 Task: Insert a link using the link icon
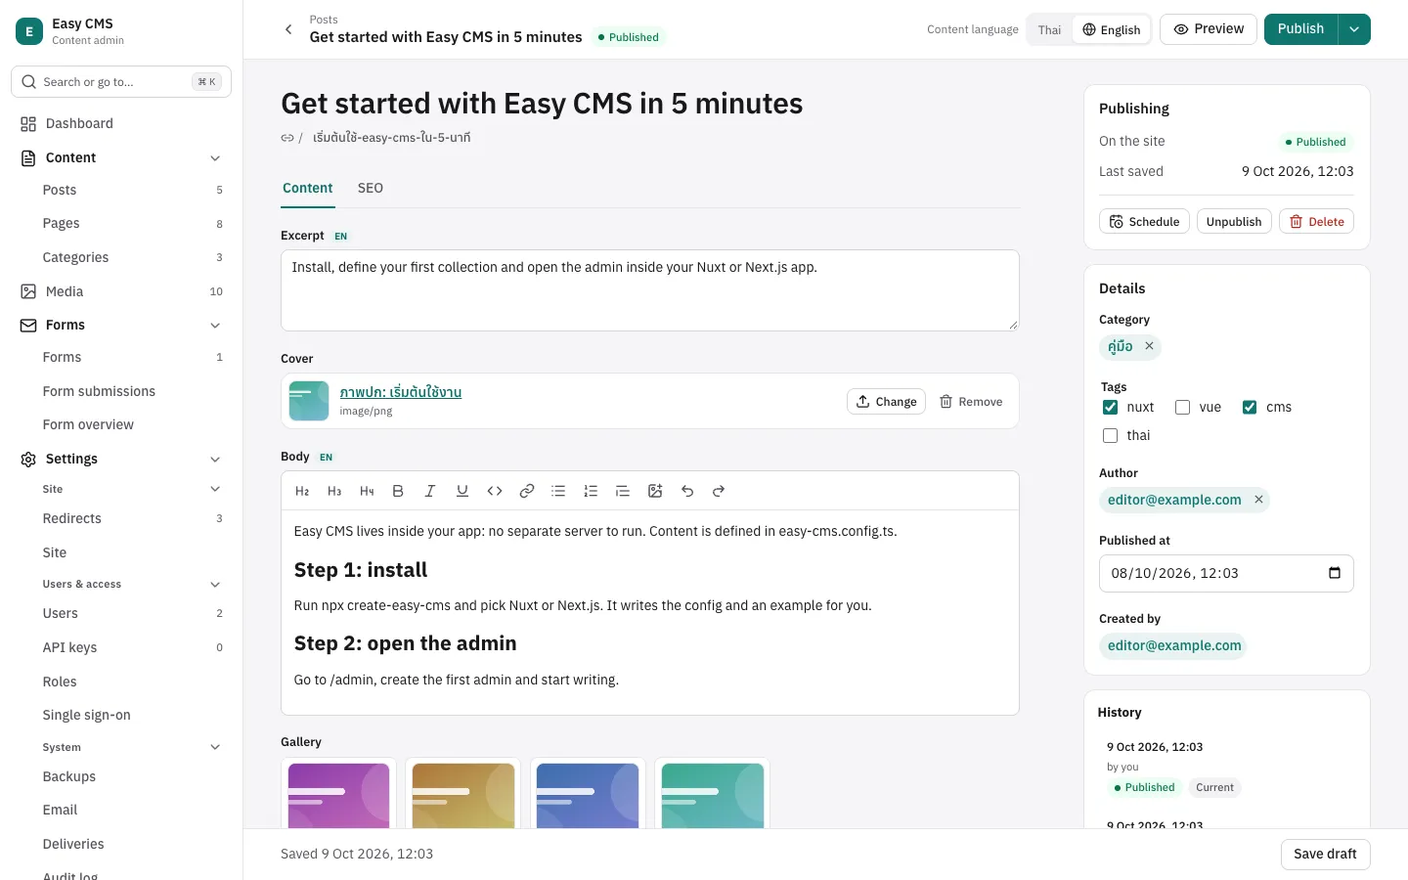(527, 491)
